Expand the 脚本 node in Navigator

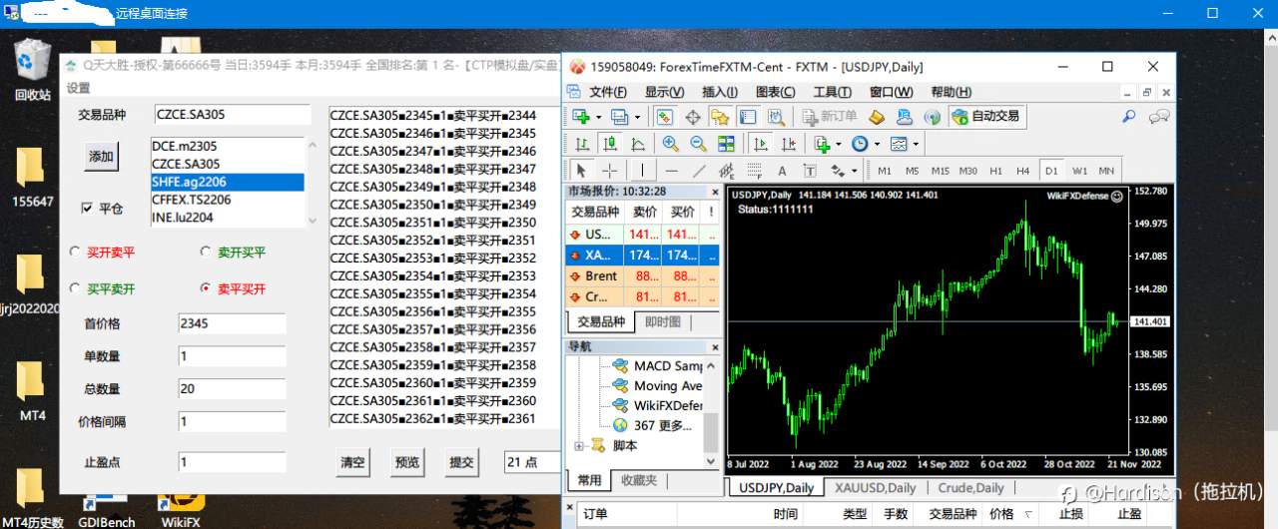579,445
